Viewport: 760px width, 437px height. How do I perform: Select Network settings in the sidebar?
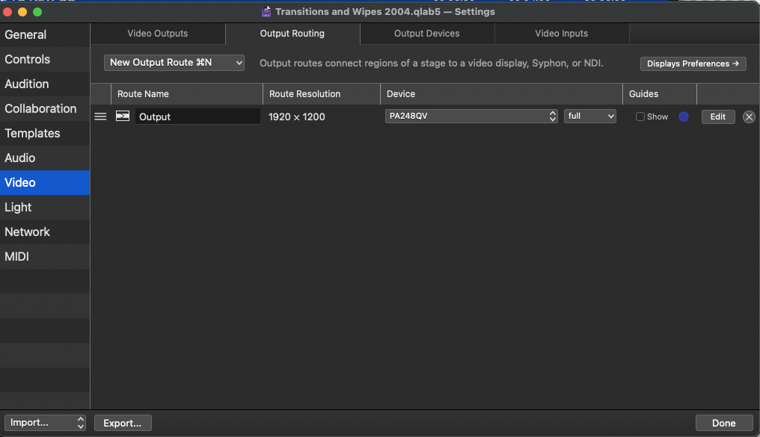tap(28, 232)
